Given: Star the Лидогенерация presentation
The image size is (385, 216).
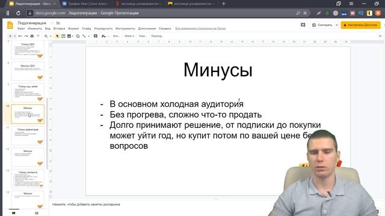Looking at the screenshot, I should (x=52, y=23).
